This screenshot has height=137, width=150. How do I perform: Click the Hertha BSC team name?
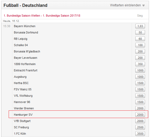point(21,83)
